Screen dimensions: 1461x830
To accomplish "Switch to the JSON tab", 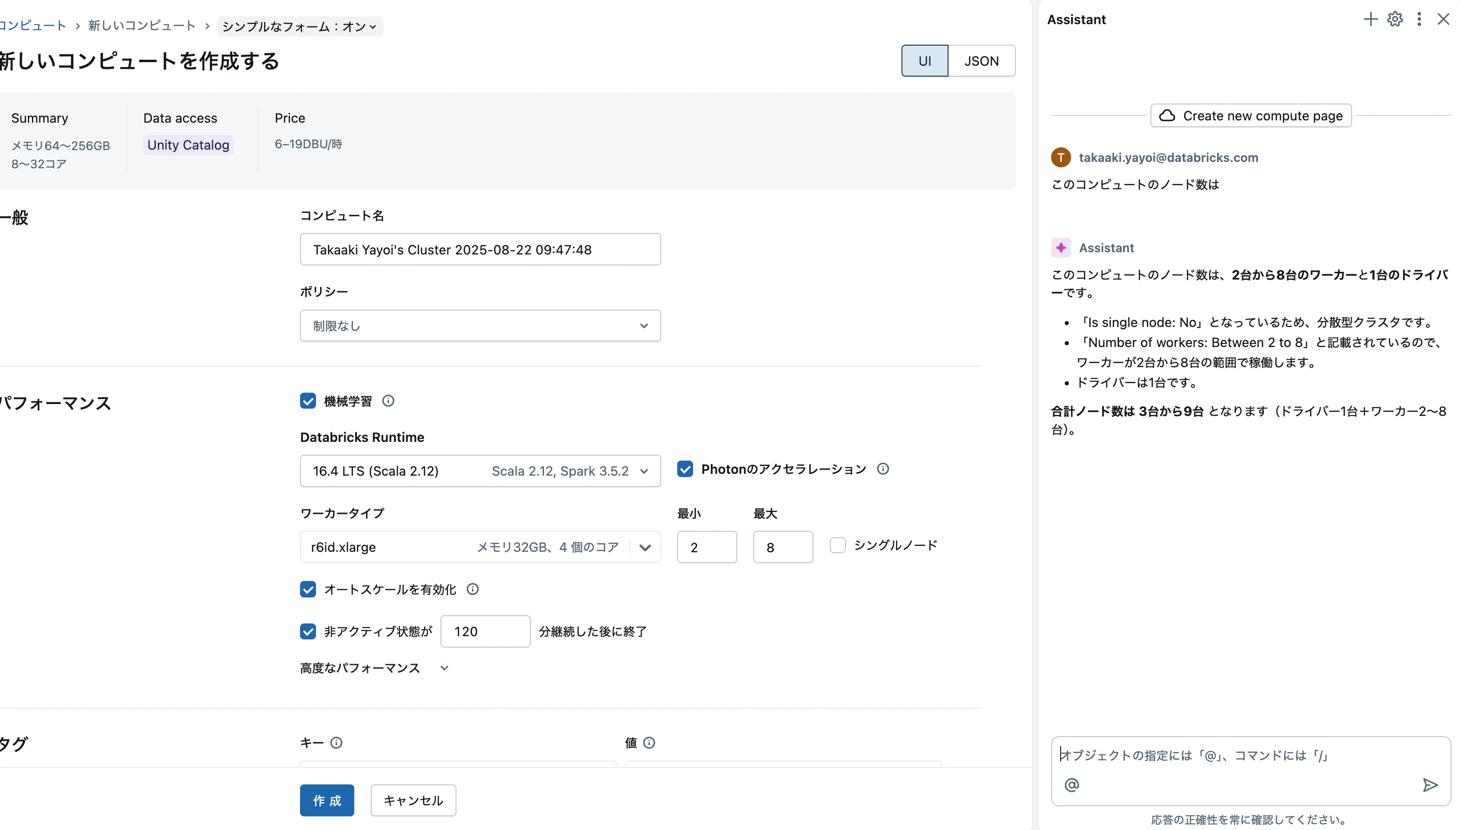I will (981, 60).
